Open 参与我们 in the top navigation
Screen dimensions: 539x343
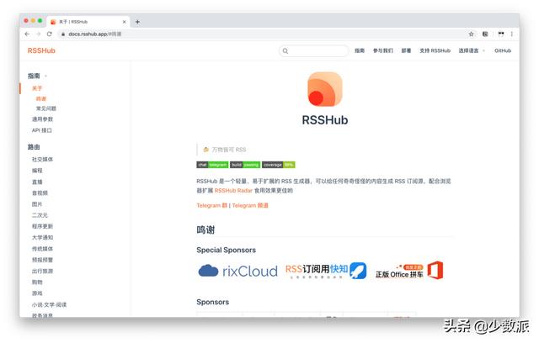pyautogui.click(x=383, y=50)
